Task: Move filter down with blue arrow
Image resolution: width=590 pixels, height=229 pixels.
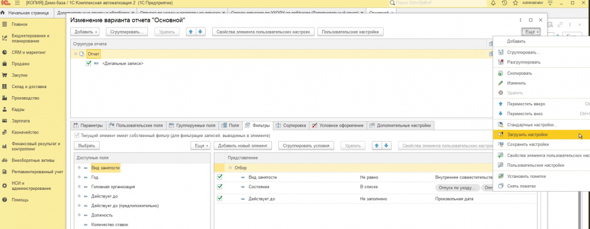Action: (387, 146)
